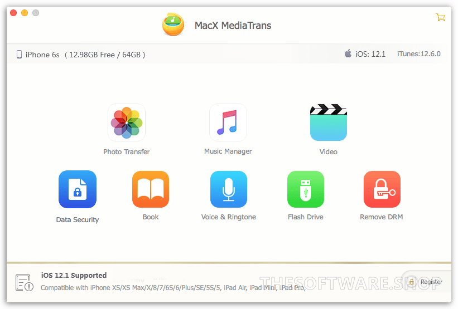Click the iOS: 12.1 version text
This screenshot has height=309, width=458.
[x=370, y=54]
